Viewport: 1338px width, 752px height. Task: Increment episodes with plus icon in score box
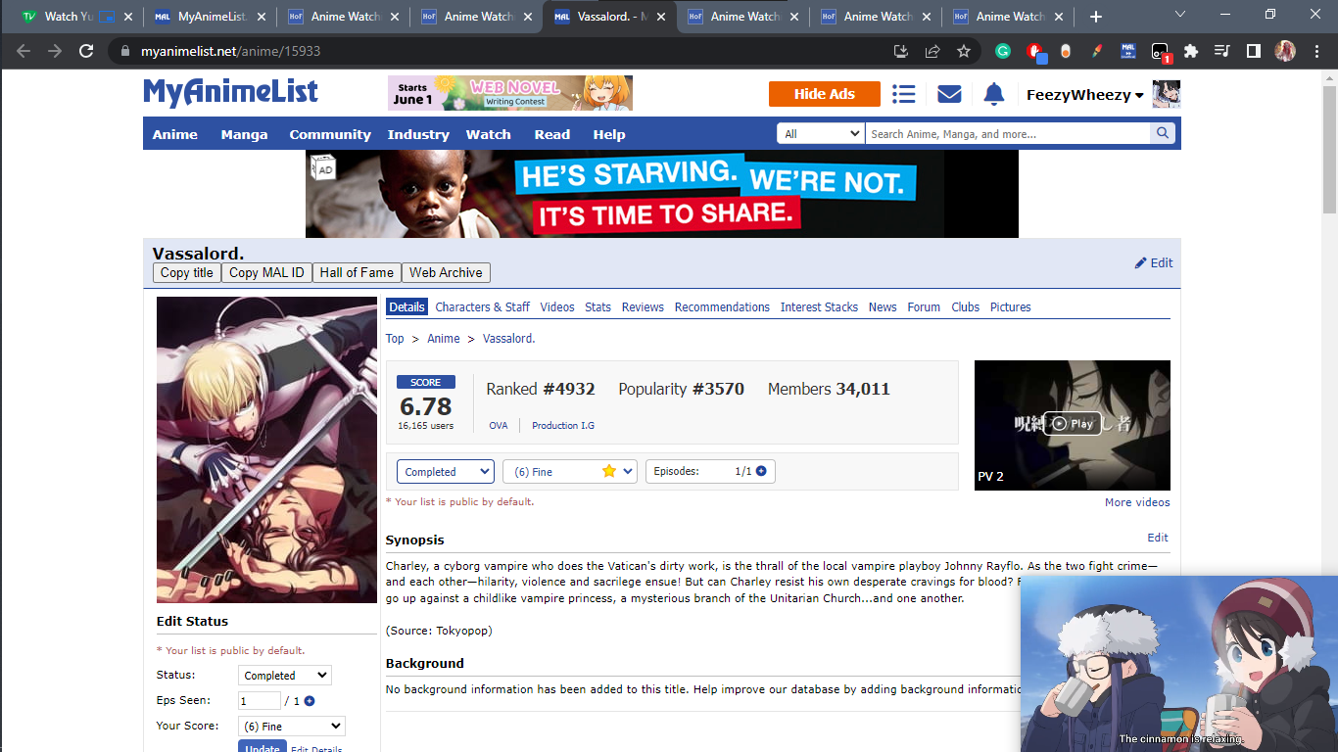(x=761, y=471)
